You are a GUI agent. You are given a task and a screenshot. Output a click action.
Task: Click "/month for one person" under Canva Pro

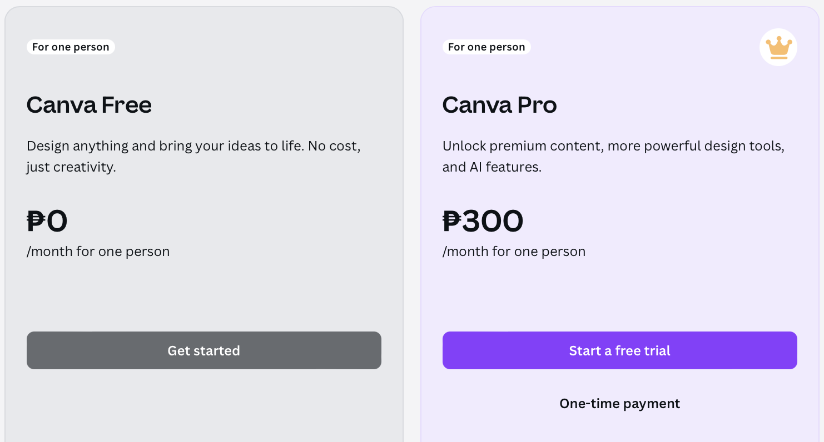coord(514,252)
